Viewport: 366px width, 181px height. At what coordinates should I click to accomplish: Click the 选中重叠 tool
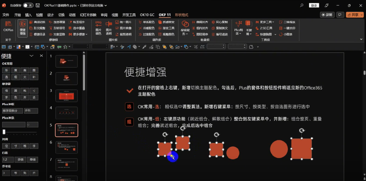tap(77, 28)
